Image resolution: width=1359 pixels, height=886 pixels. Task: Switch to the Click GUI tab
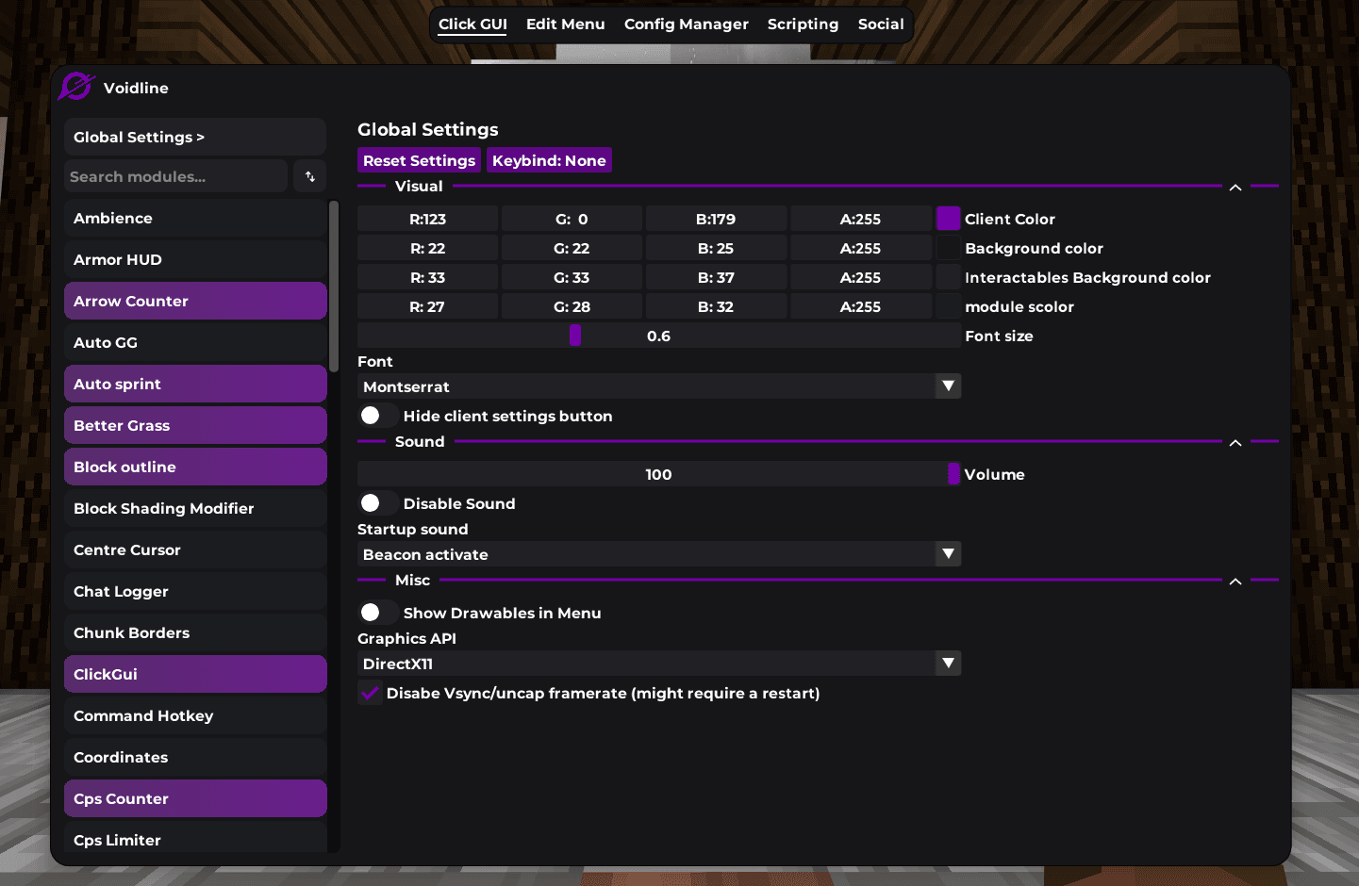(x=472, y=25)
